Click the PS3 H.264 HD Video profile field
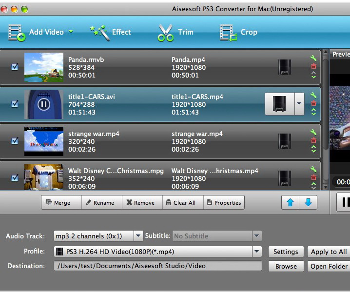This screenshot has width=350, height=292. (x=153, y=252)
